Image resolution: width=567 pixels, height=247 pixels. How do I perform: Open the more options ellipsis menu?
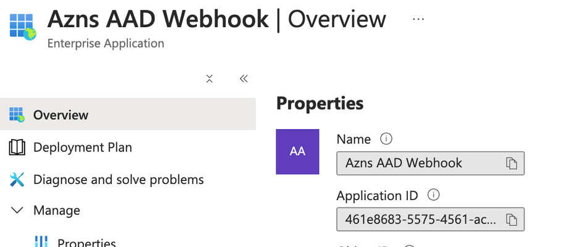click(x=418, y=19)
